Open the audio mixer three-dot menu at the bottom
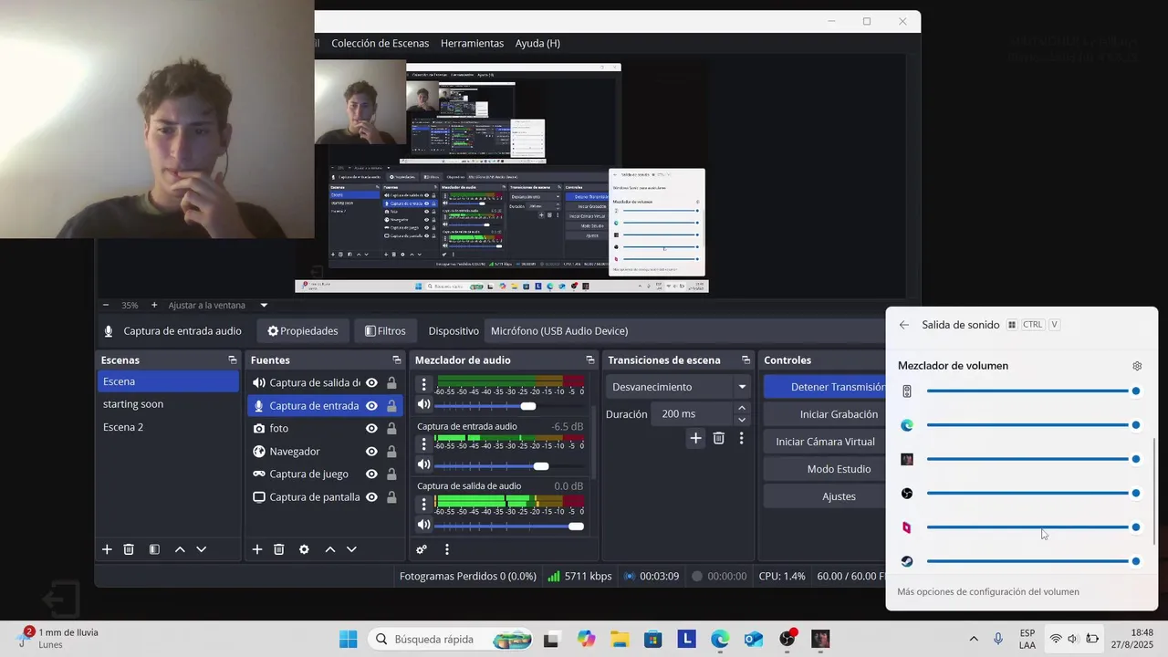The height and width of the screenshot is (657, 1168). click(447, 549)
